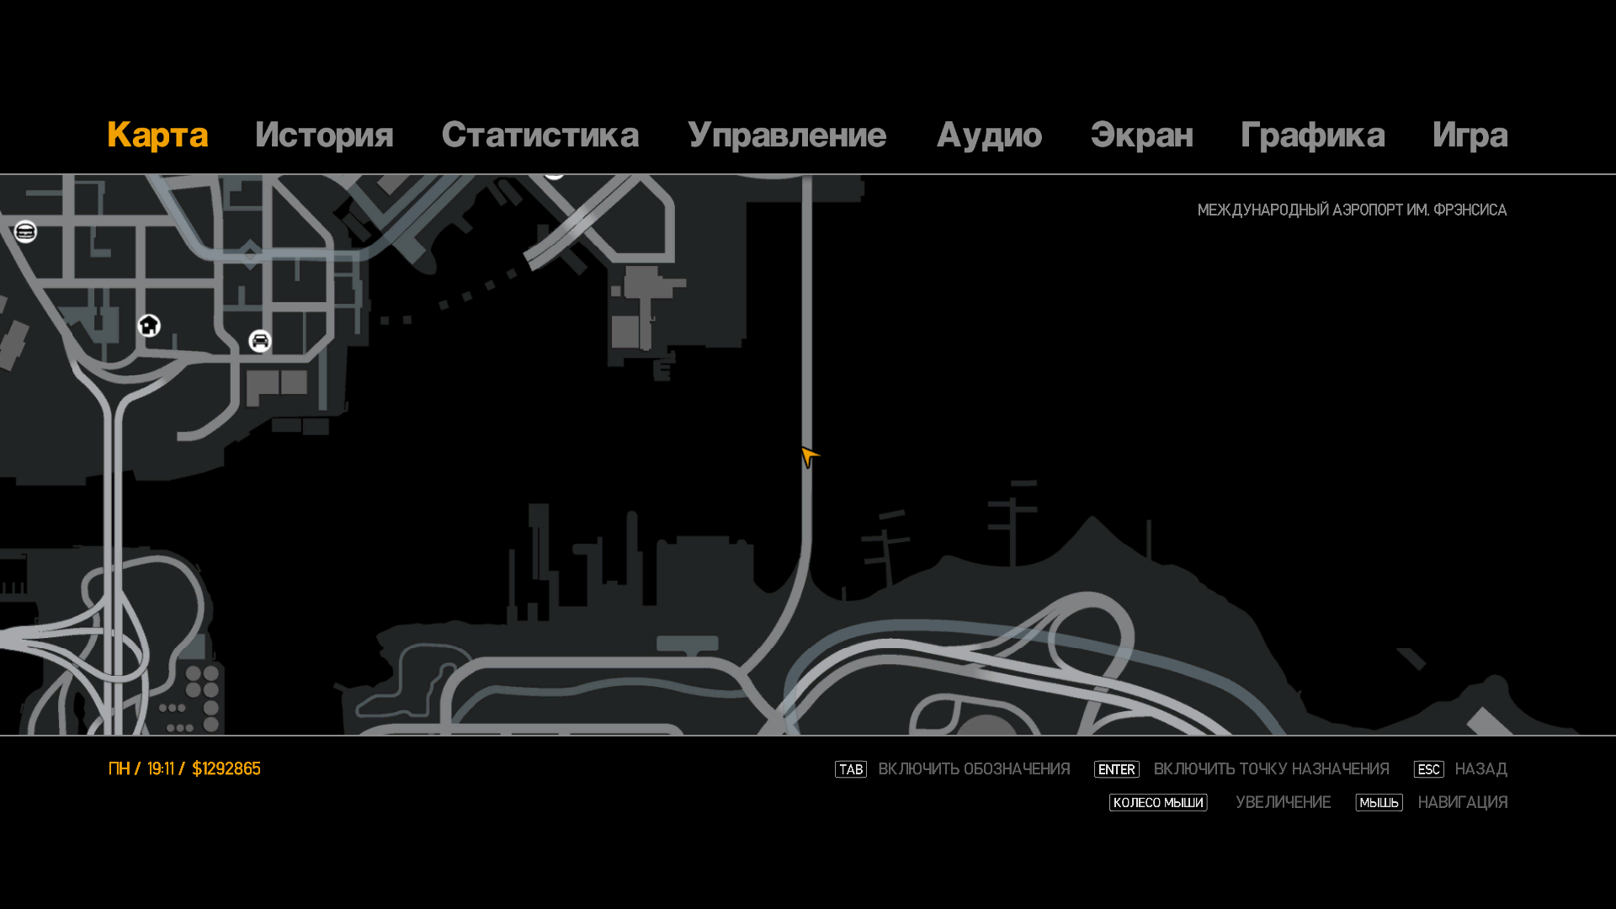Click the TAB key hint icon
The height and width of the screenshot is (909, 1616).
850,769
